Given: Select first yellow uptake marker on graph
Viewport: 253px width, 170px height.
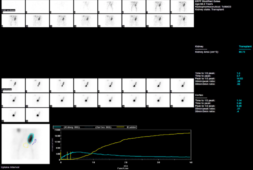Looking at the screenshot, I should pos(67,155).
